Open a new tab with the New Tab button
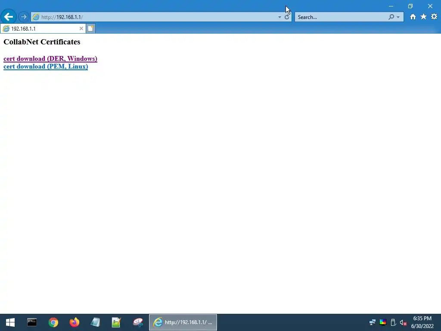The width and height of the screenshot is (441, 331). (x=90, y=28)
